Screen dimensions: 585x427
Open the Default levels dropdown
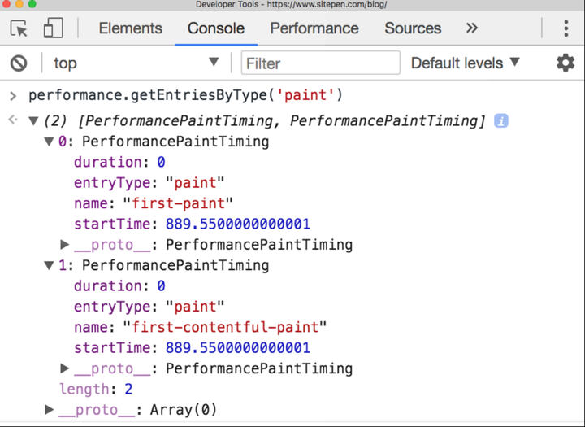click(465, 63)
